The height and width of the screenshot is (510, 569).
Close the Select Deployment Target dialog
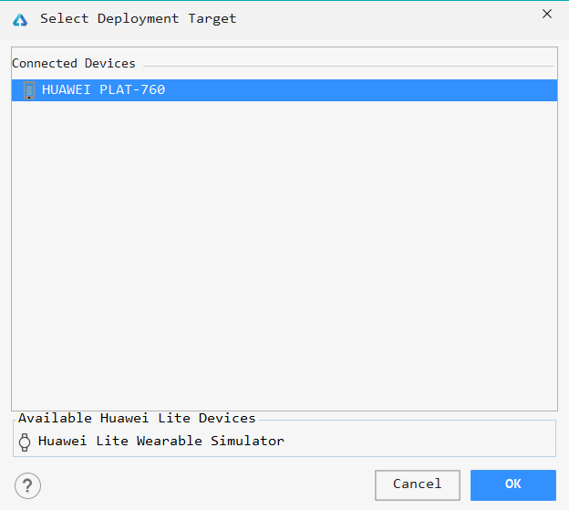point(547,14)
